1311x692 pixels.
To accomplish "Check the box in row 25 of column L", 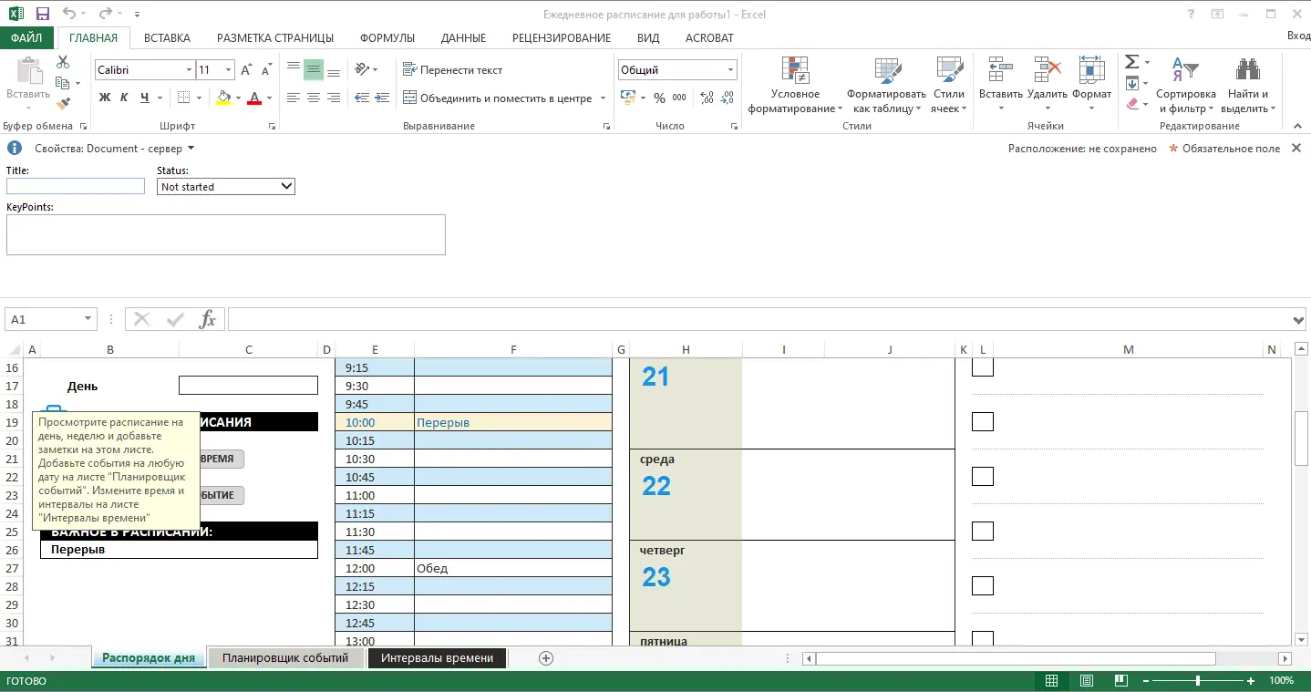I will tap(982, 532).
